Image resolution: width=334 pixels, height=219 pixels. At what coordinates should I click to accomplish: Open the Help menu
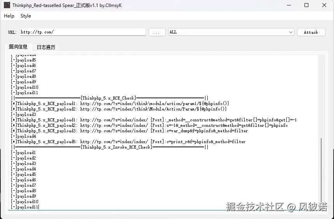click(9, 16)
